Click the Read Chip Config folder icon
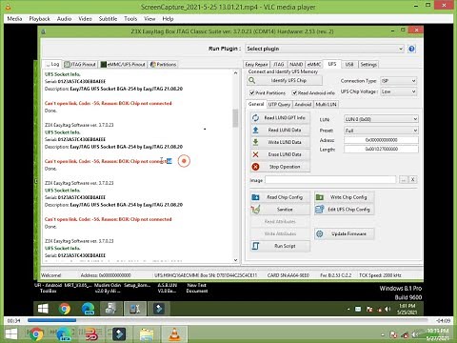Viewport: 457px width, 343px height. tap(255, 197)
